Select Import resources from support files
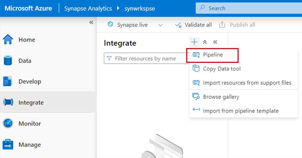The width and height of the screenshot is (302, 158). coord(244,83)
